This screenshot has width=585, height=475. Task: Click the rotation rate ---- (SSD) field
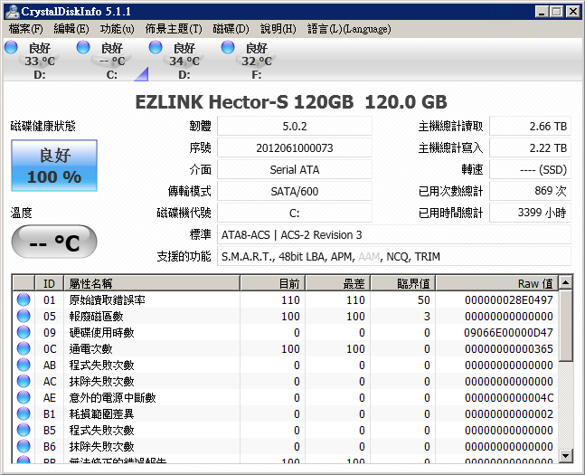pos(530,169)
